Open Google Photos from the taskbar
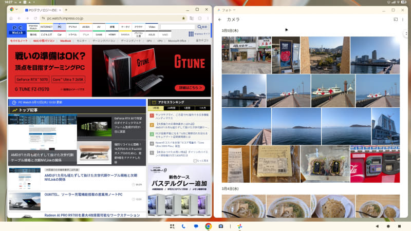The height and width of the screenshot is (231, 411). coord(239,226)
